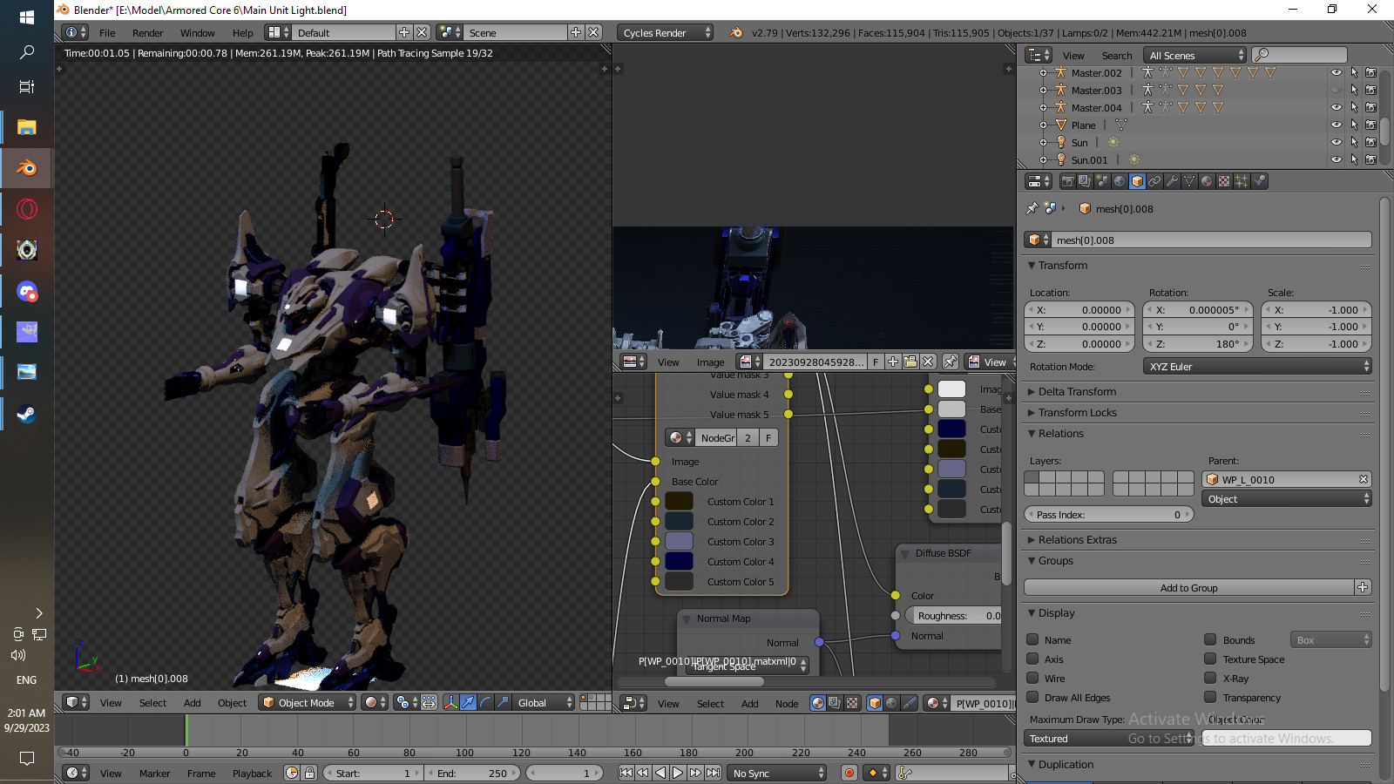Enable the Name display checkbox
1394x784 pixels.
[1032, 639]
